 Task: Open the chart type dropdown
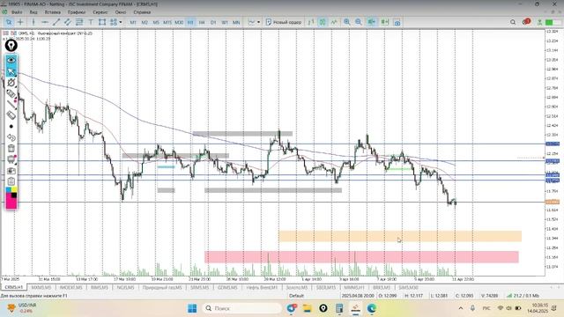(x=255, y=22)
